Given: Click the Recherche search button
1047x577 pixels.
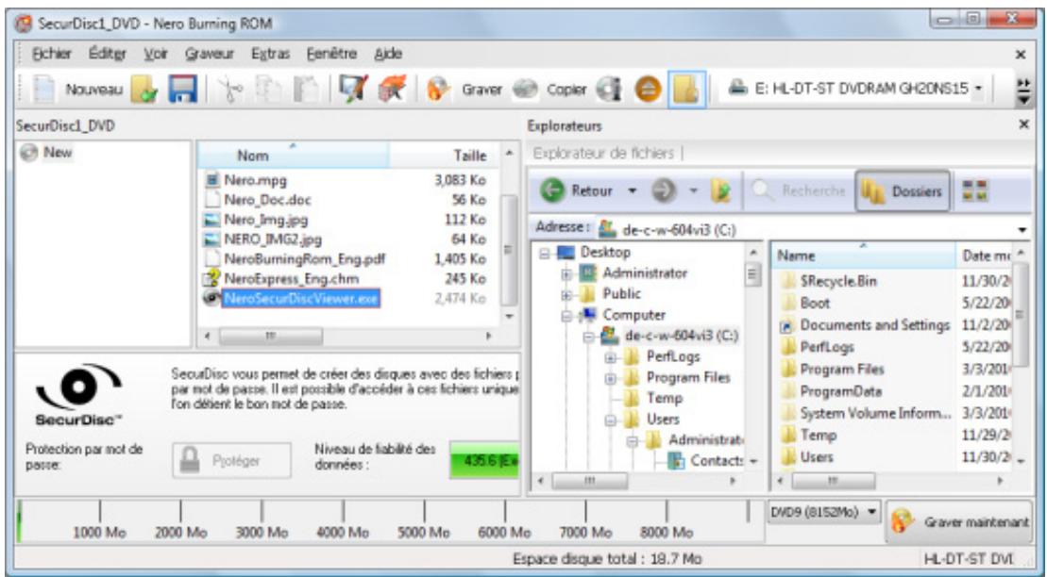Looking at the screenshot, I should click(x=799, y=191).
